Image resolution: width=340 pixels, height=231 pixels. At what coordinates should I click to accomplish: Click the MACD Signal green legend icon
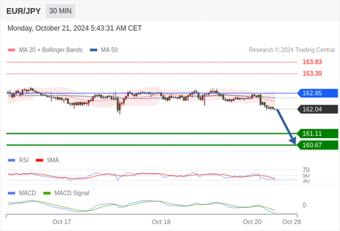(47, 193)
